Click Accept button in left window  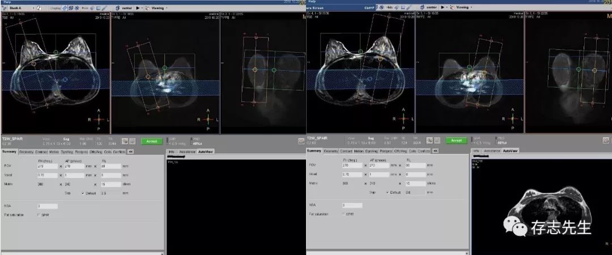(x=151, y=141)
